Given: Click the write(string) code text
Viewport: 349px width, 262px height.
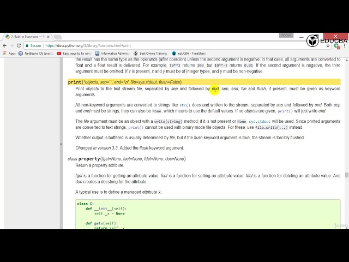Looking at the screenshot, I should click(x=169, y=122).
